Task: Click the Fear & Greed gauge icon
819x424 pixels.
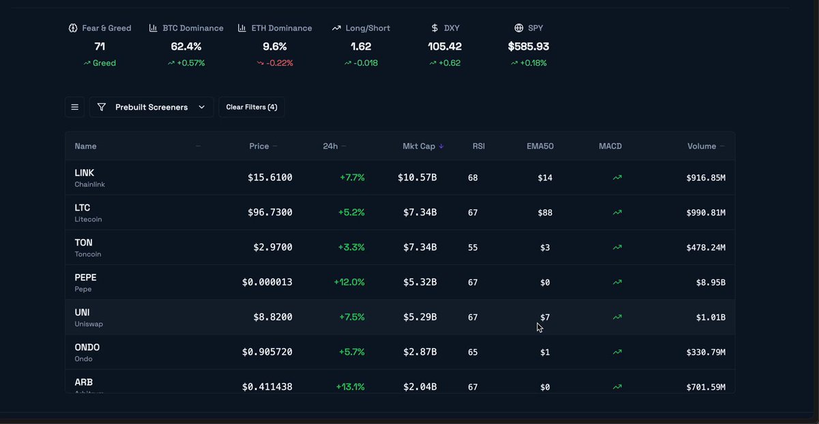Action: (x=73, y=28)
